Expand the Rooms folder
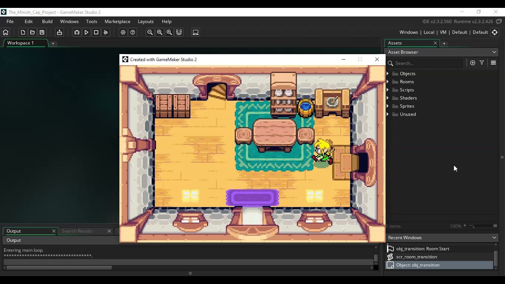This screenshot has width=505, height=284. (388, 82)
